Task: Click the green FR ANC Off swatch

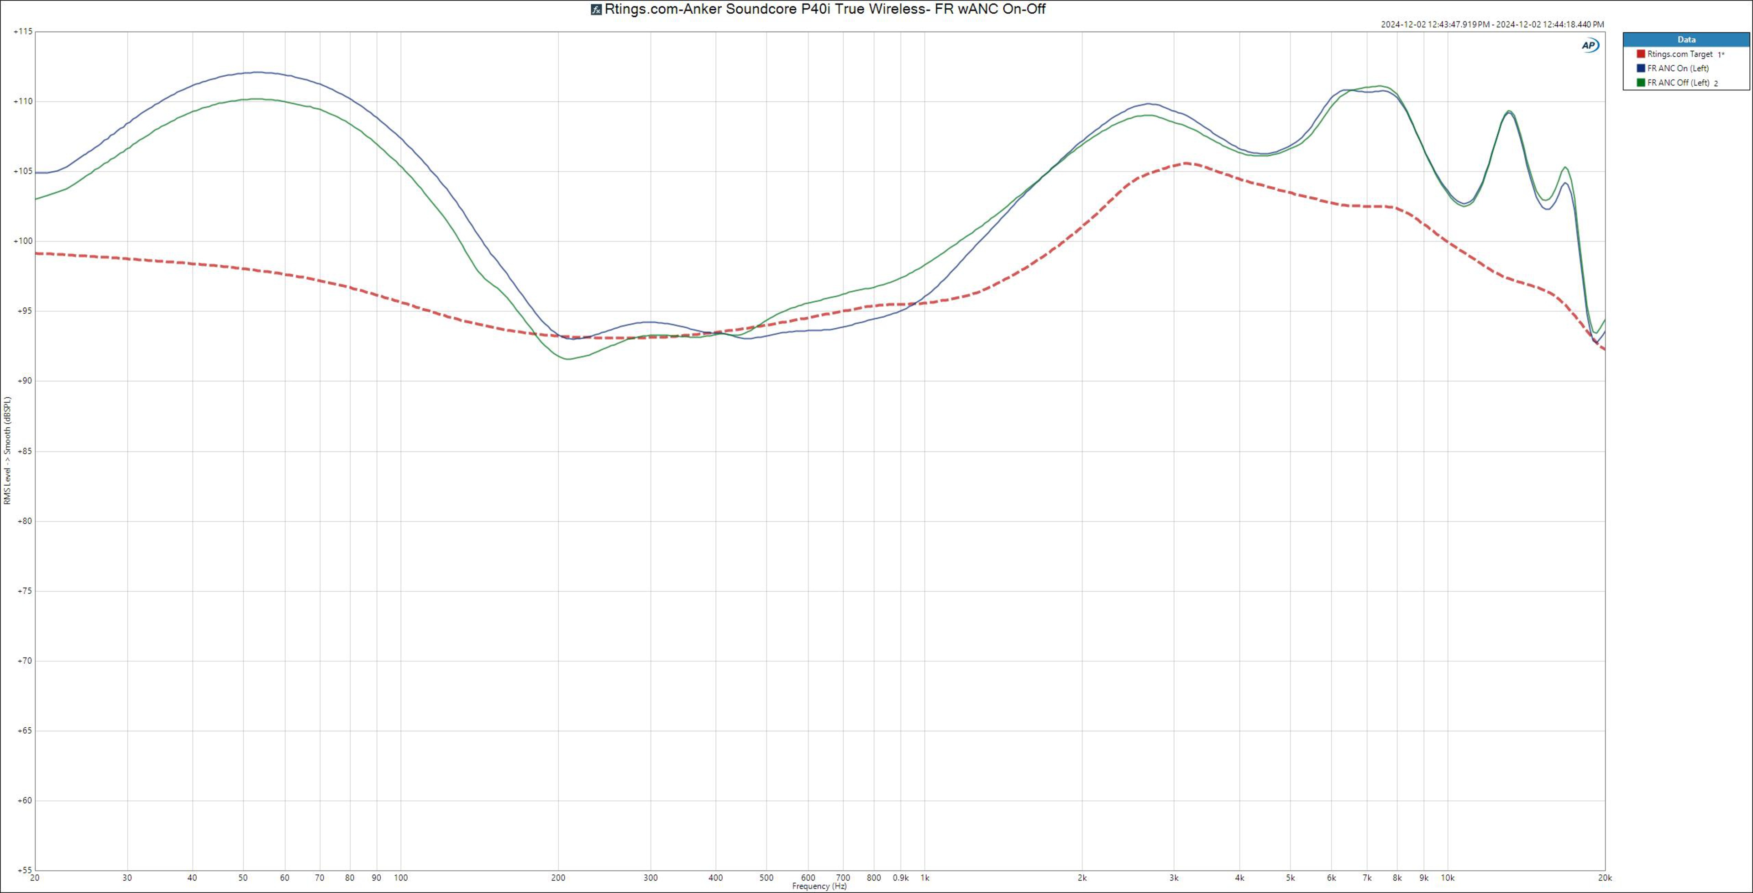Action: (x=1641, y=82)
